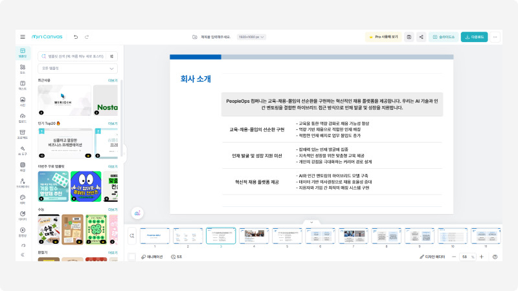Click the zoom percentage field showing 58
This screenshot has height=291, width=518.
[x=467, y=257]
